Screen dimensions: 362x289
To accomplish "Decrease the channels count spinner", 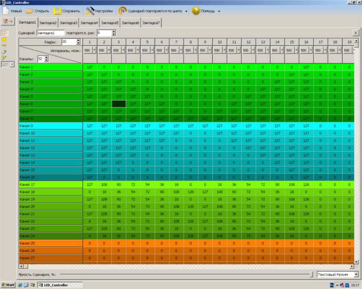I will coord(46,60).
